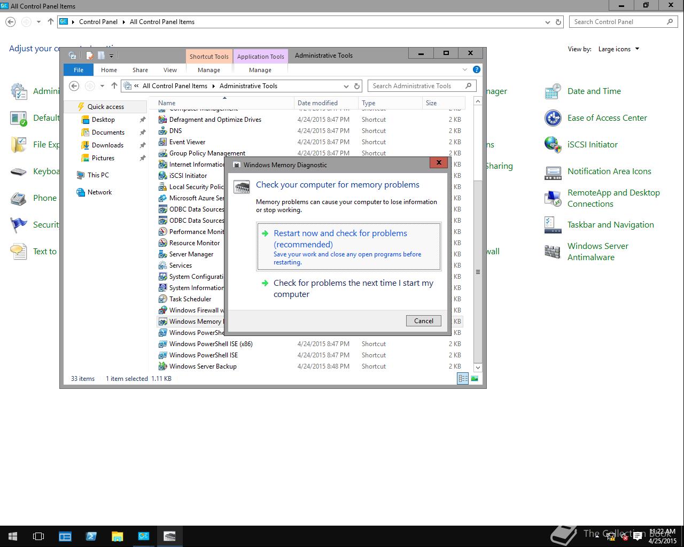684x547 pixels.
Task: Select Desktop in the navigation pane
Action: (x=103, y=120)
